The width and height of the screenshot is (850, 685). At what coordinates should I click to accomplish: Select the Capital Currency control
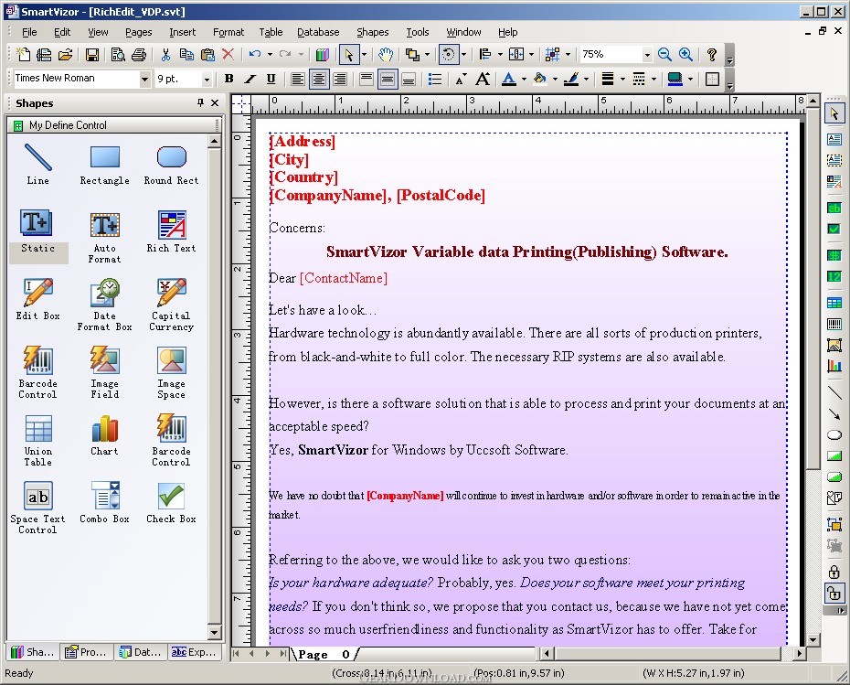[171, 305]
